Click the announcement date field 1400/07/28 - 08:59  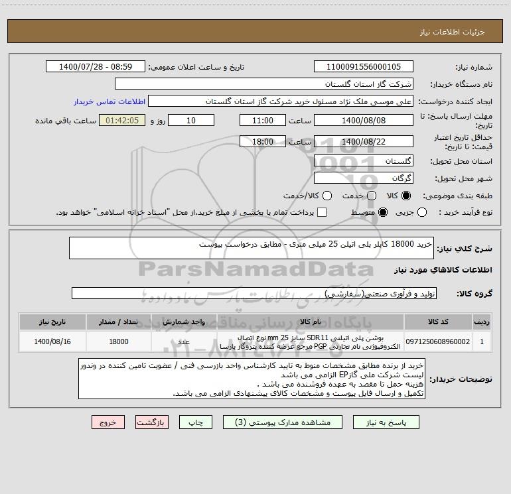coord(96,67)
